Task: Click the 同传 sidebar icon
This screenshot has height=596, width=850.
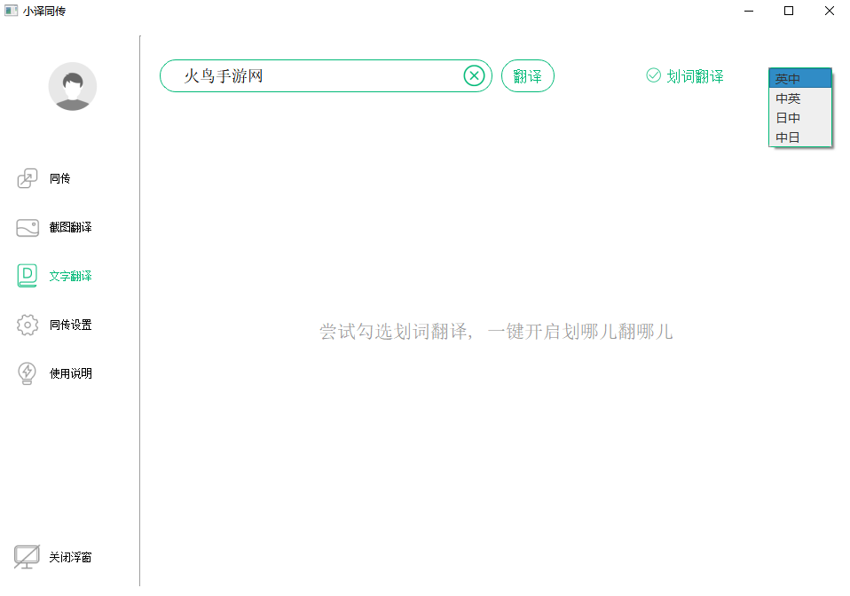Action: [x=28, y=178]
